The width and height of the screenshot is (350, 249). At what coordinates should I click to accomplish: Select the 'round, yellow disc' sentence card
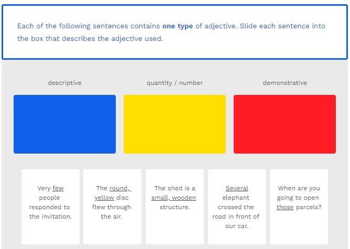[x=112, y=206]
